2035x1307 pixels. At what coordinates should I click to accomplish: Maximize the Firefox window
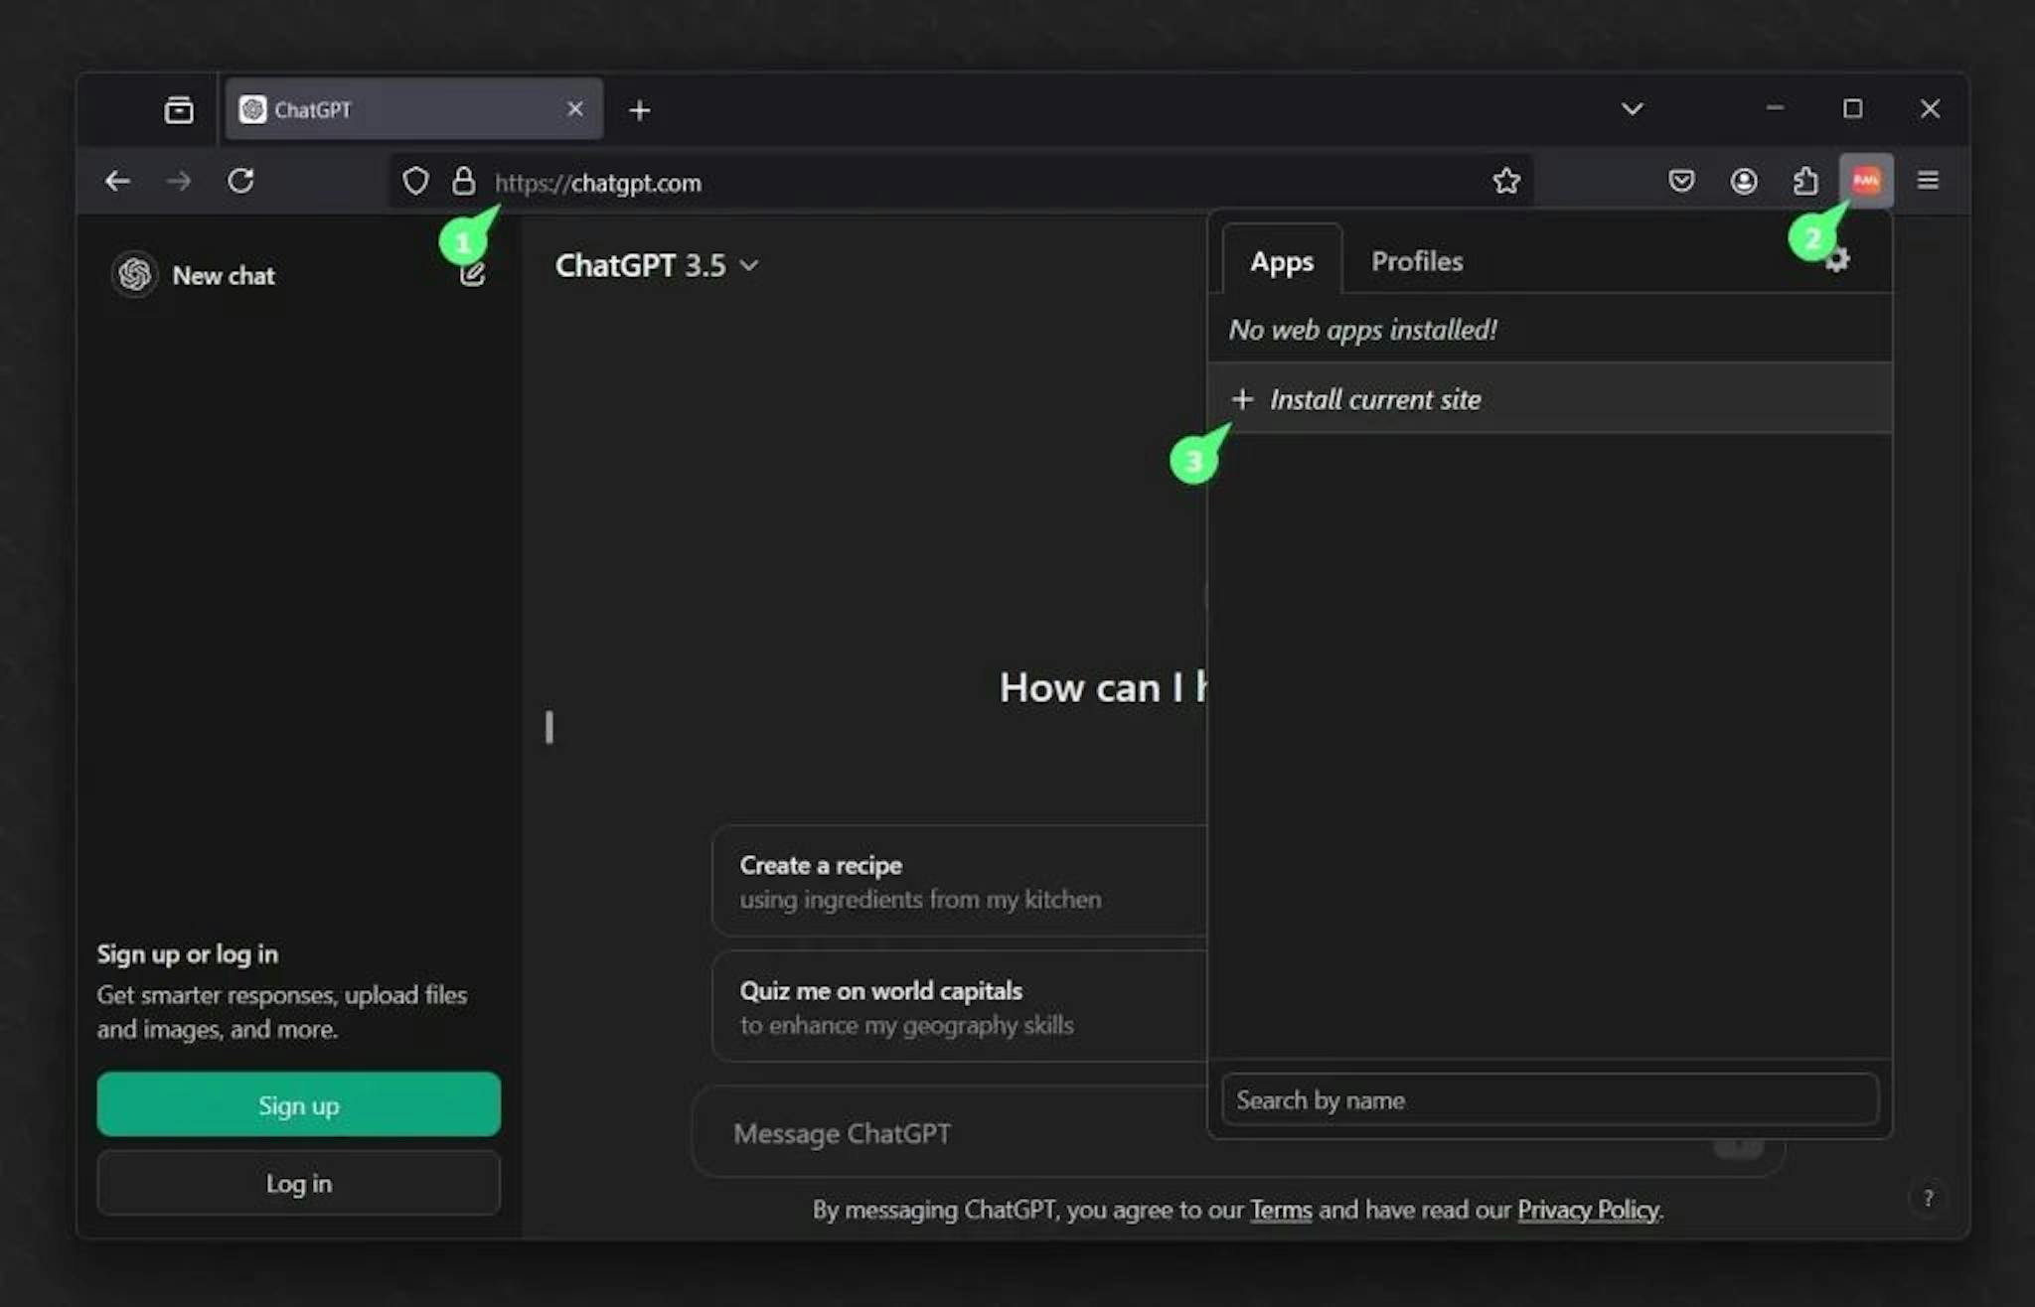click(1852, 108)
